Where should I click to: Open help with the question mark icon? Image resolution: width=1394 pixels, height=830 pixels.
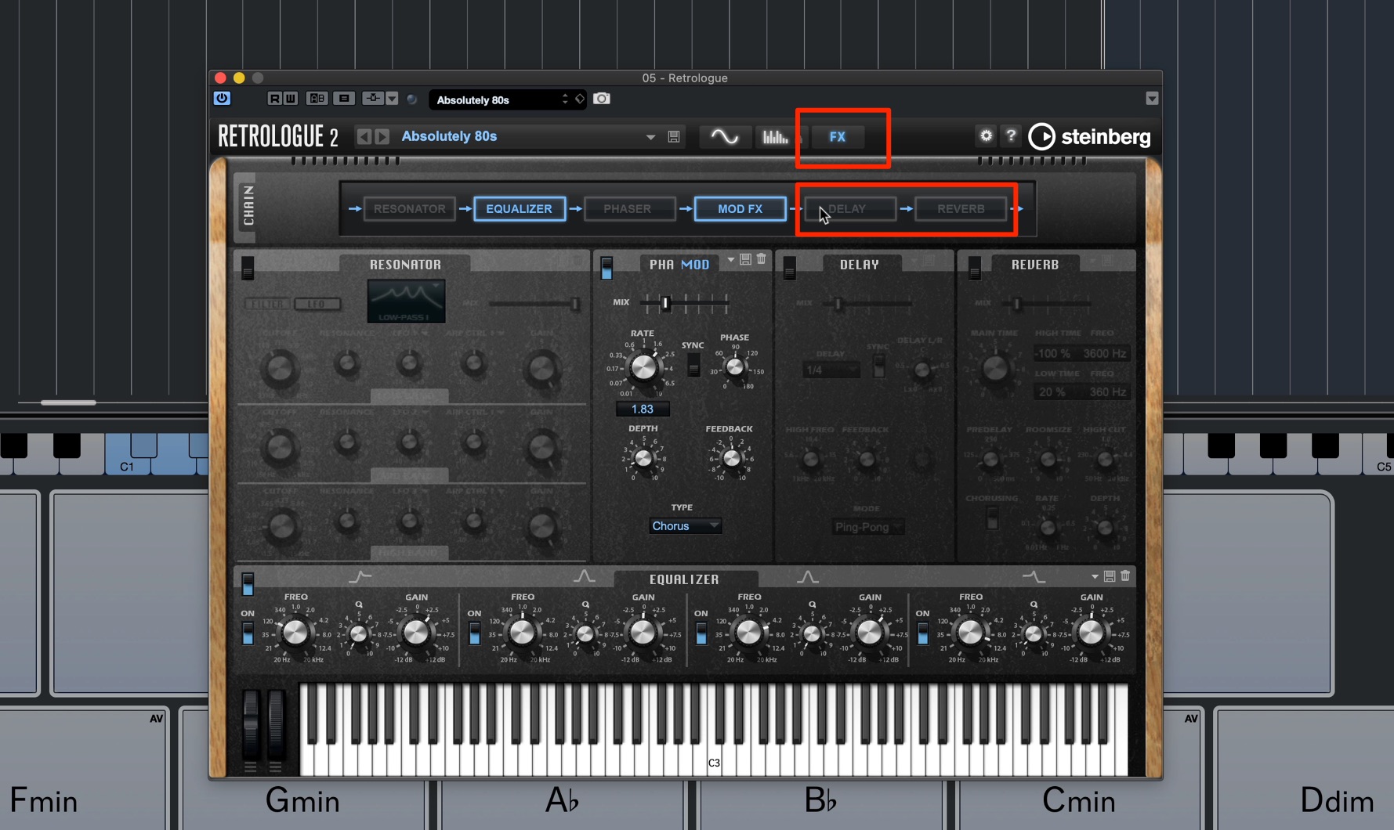(1011, 135)
